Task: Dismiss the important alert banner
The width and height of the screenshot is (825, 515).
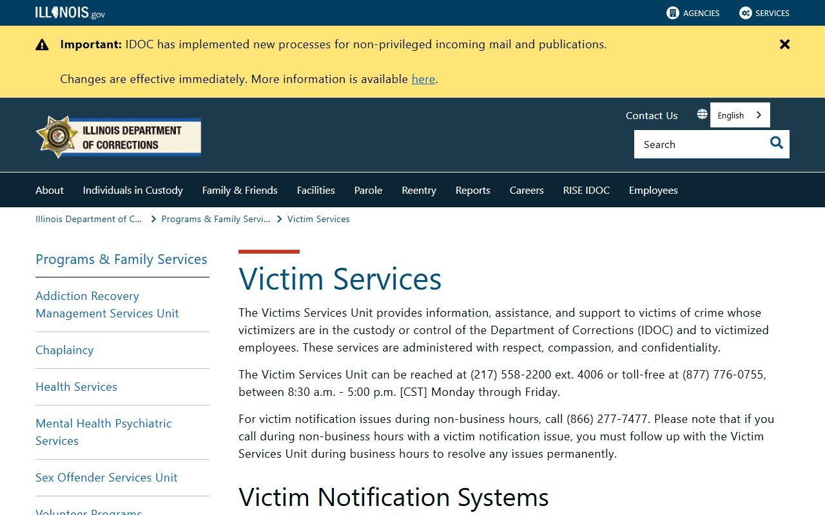Action: 784,44
